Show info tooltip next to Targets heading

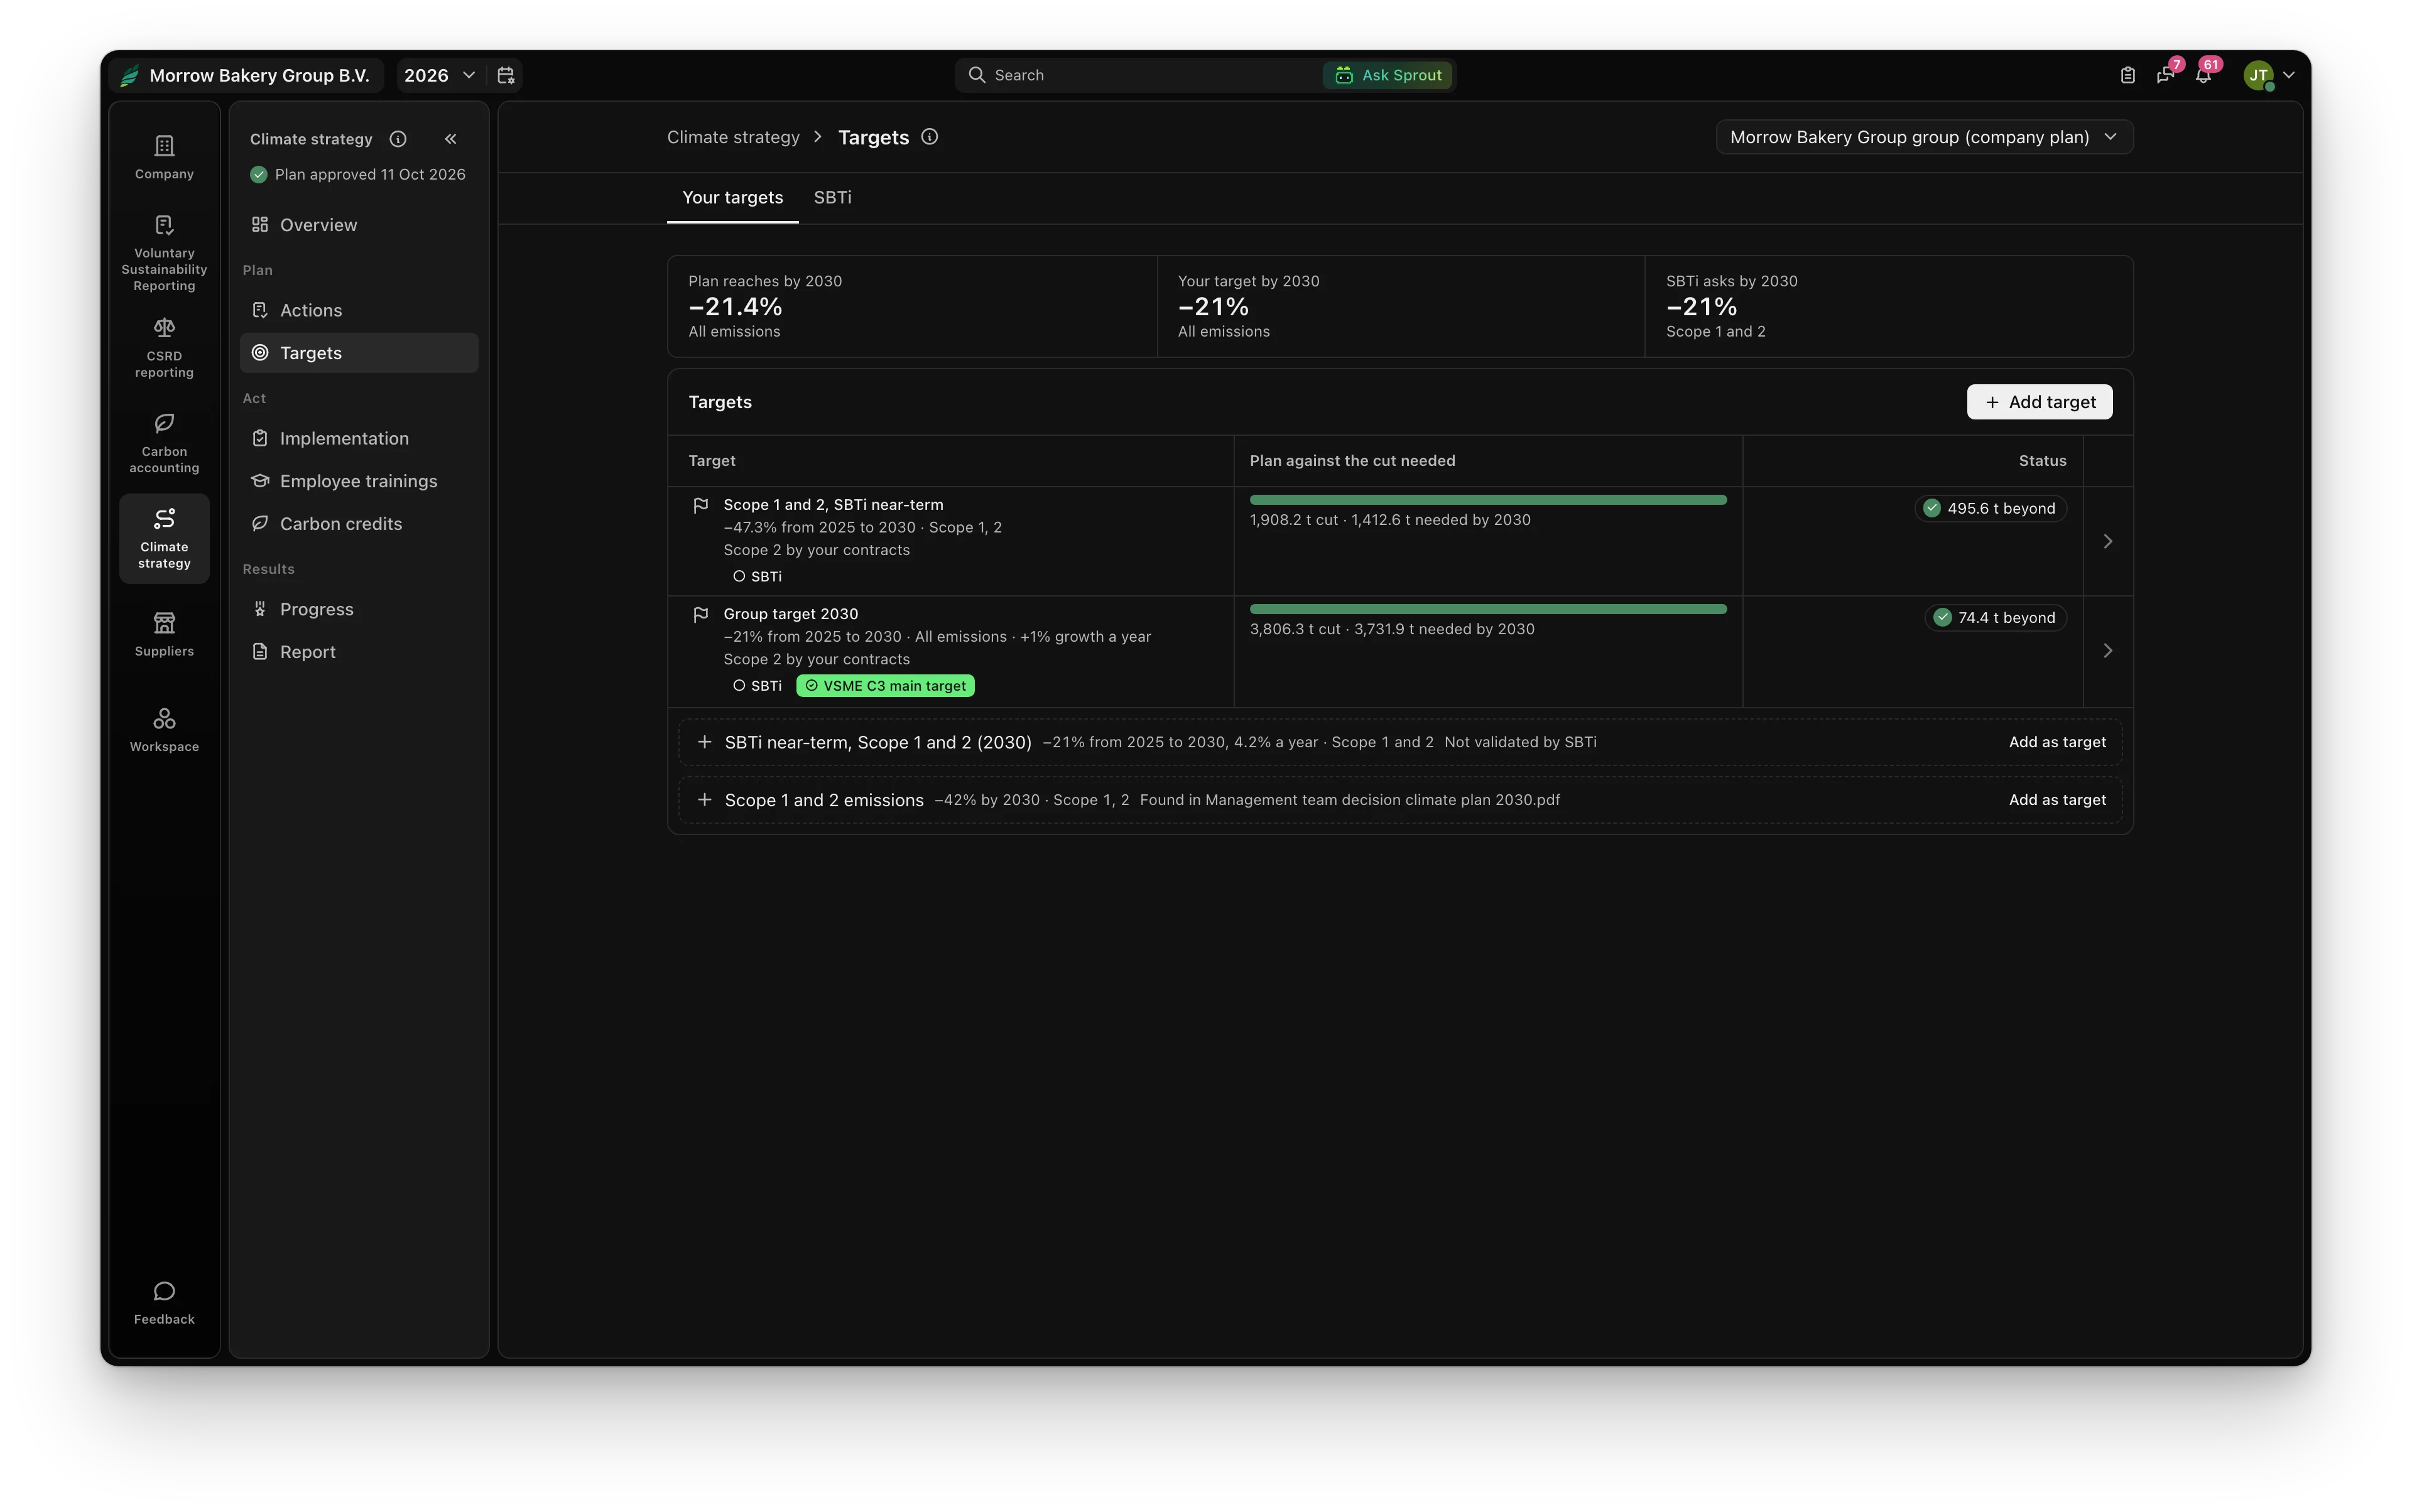click(930, 137)
